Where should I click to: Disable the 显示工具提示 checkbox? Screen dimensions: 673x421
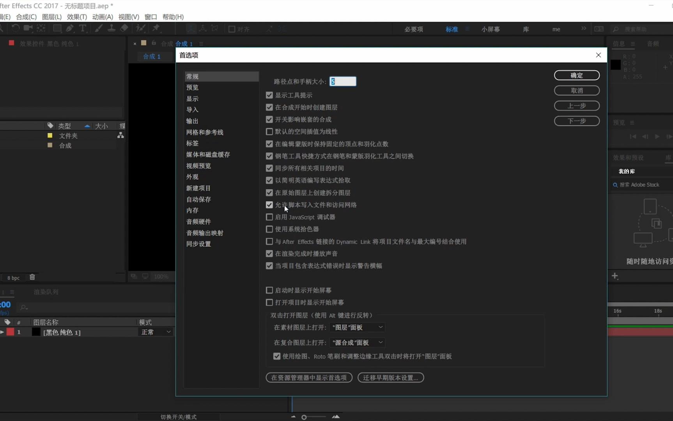(269, 95)
